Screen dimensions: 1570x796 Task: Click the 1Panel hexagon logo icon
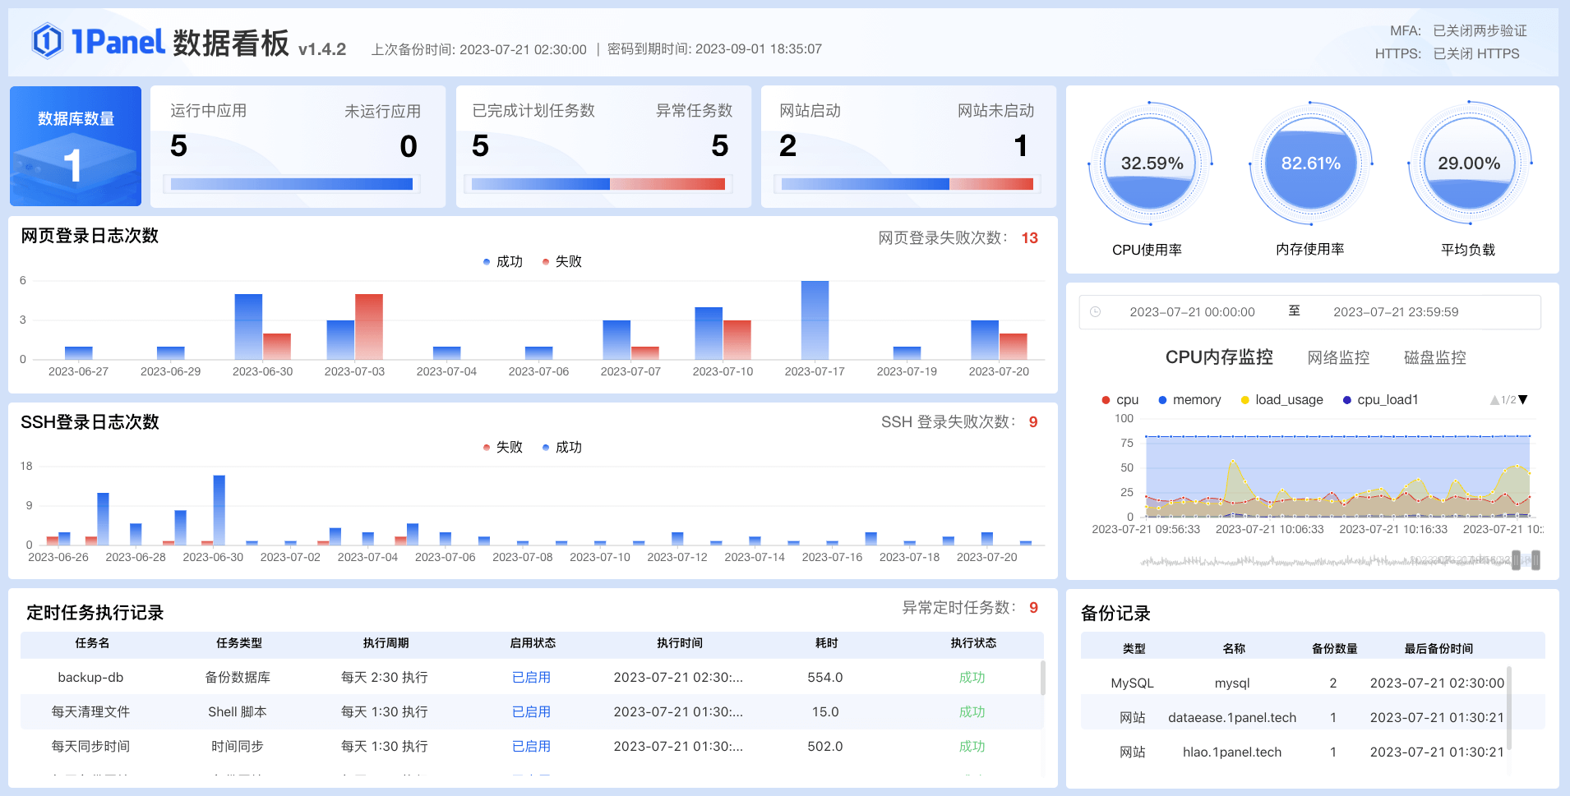point(47,41)
